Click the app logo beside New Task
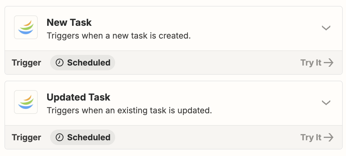The image size is (346, 156). tap(26, 27)
